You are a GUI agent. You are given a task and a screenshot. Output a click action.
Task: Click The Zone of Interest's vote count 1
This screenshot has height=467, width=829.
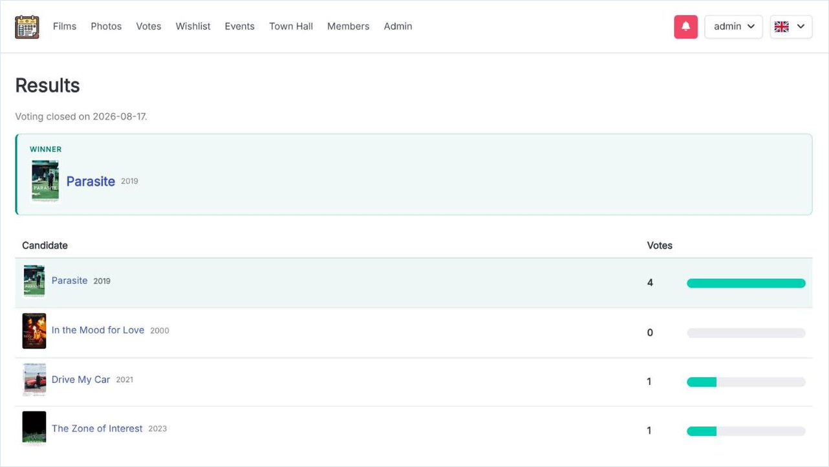(649, 431)
